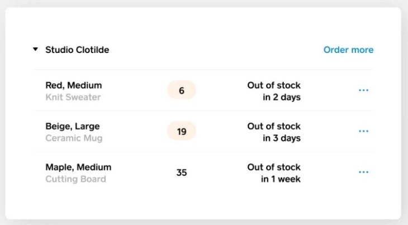Open the three-dot menu for Ceramic Mug
408x225 pixels.
click(363, 131)
